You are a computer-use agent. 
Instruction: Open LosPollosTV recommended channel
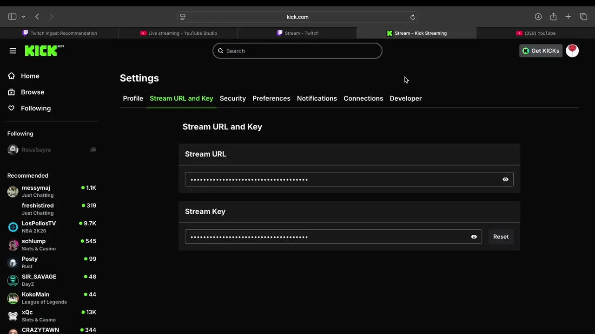point(52,227)
